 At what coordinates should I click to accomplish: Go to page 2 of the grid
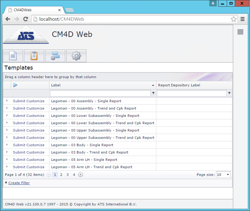point(61,175)
